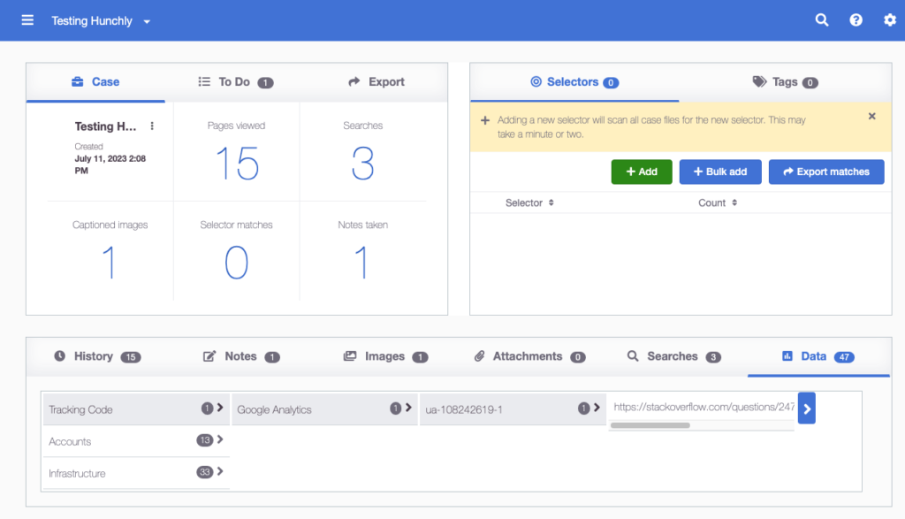Screen dimensions: 905x519
Task: Sort by the Count column
Action: point(718,202)
